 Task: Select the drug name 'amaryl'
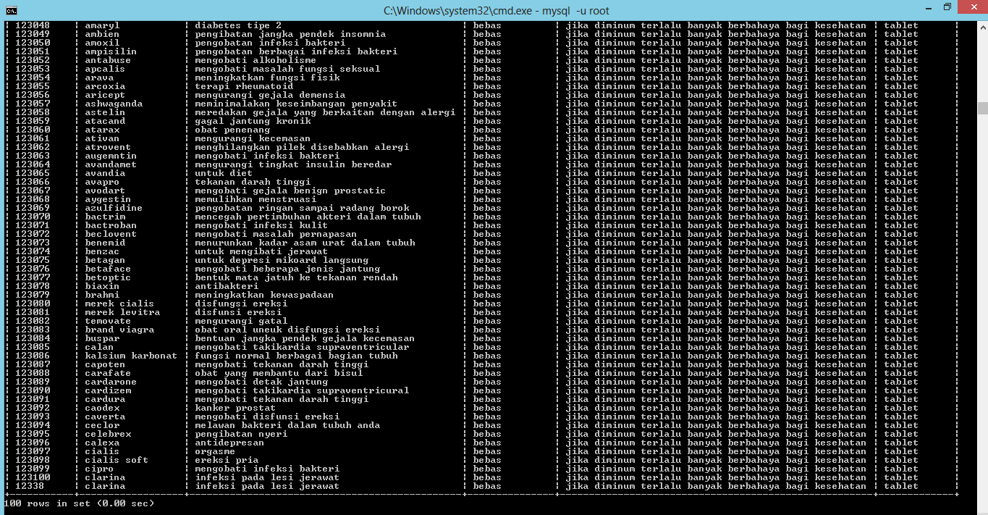[x=102, y=25]
